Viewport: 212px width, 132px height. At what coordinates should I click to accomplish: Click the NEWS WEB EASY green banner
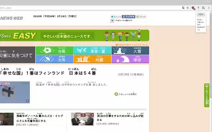coord(75,35)
